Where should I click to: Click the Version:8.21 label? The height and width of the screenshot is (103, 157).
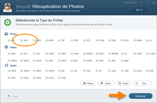tap(130, 3)
